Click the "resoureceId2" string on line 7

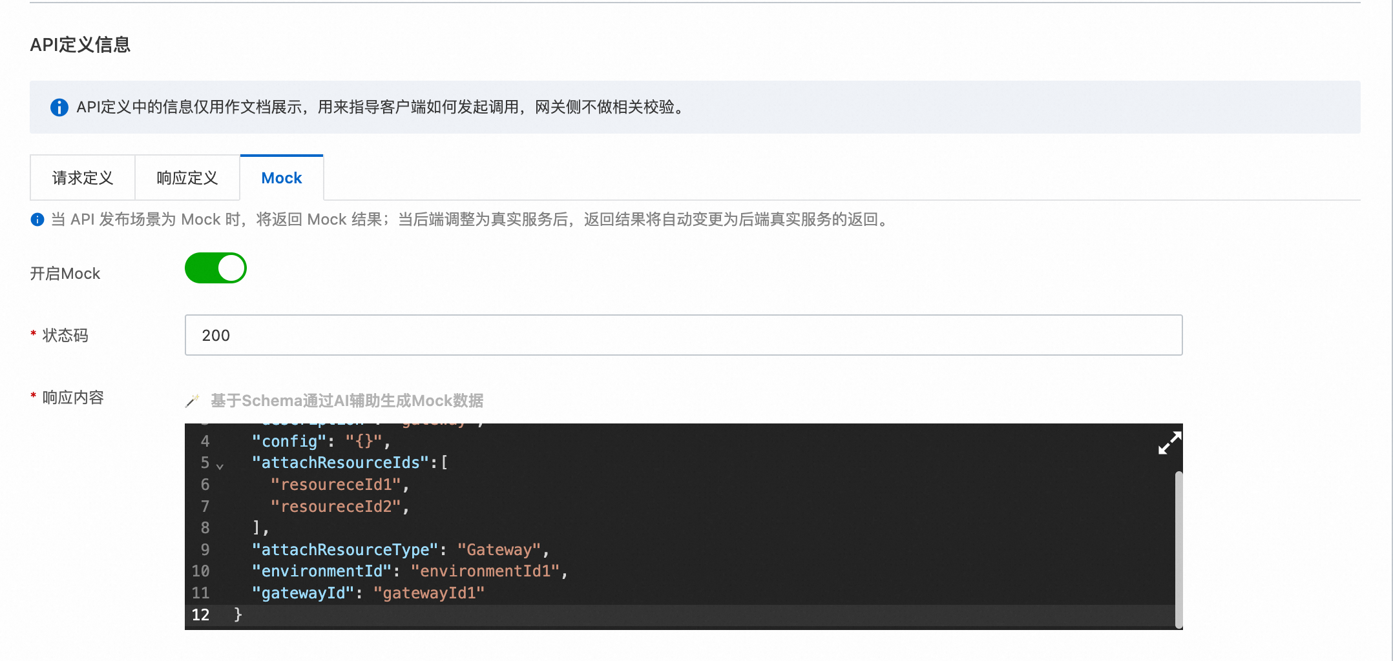coord(335,507)
